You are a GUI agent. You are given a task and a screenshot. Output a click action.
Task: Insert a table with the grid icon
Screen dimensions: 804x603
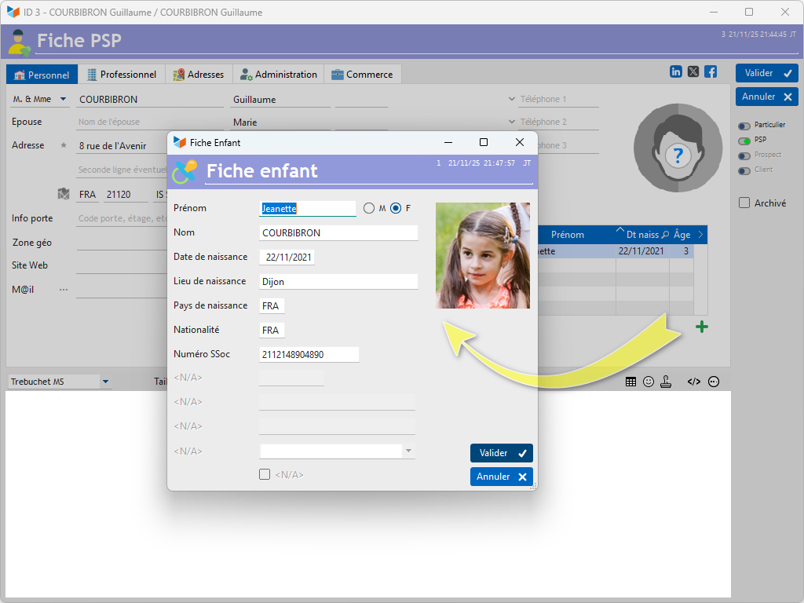(630, 382)
